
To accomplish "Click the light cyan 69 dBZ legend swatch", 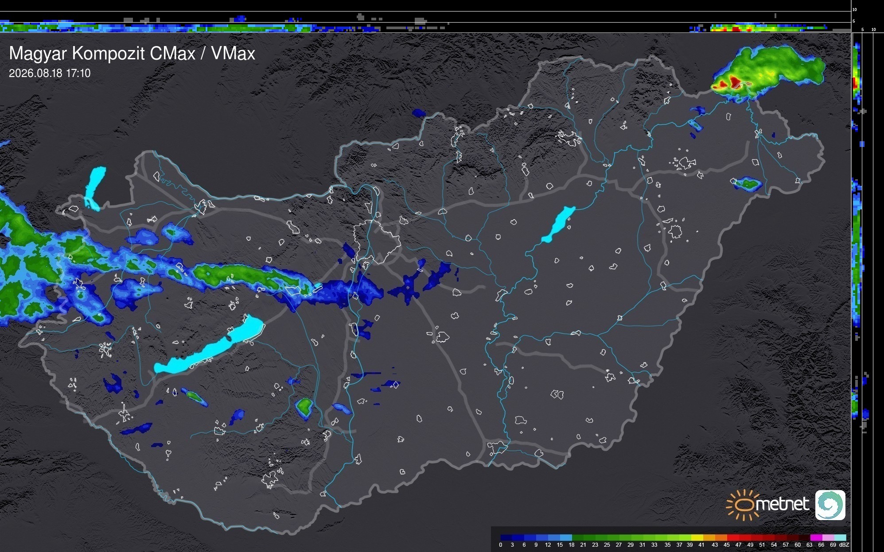I will click(x=840, y=537).
